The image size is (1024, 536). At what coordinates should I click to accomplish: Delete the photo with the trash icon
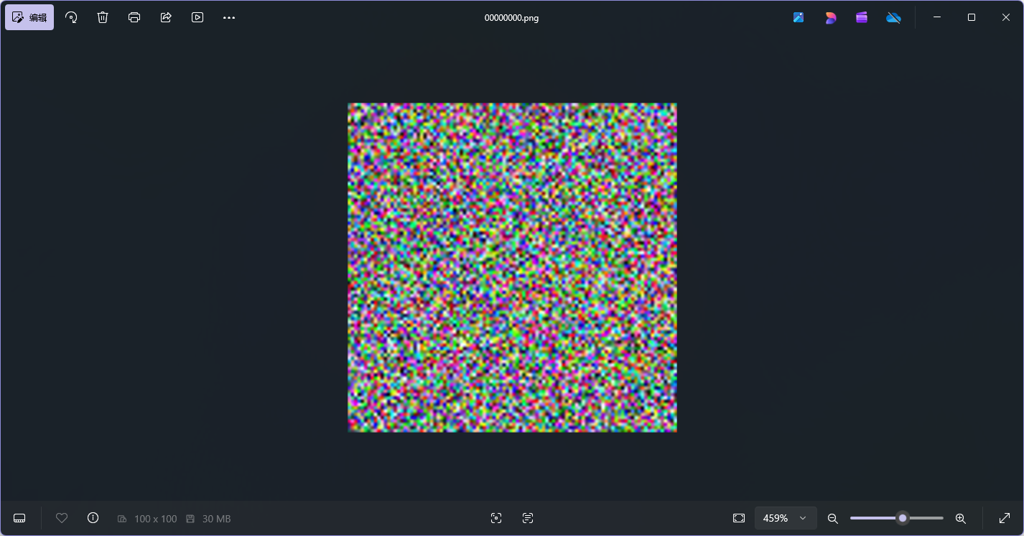point(103,17)
